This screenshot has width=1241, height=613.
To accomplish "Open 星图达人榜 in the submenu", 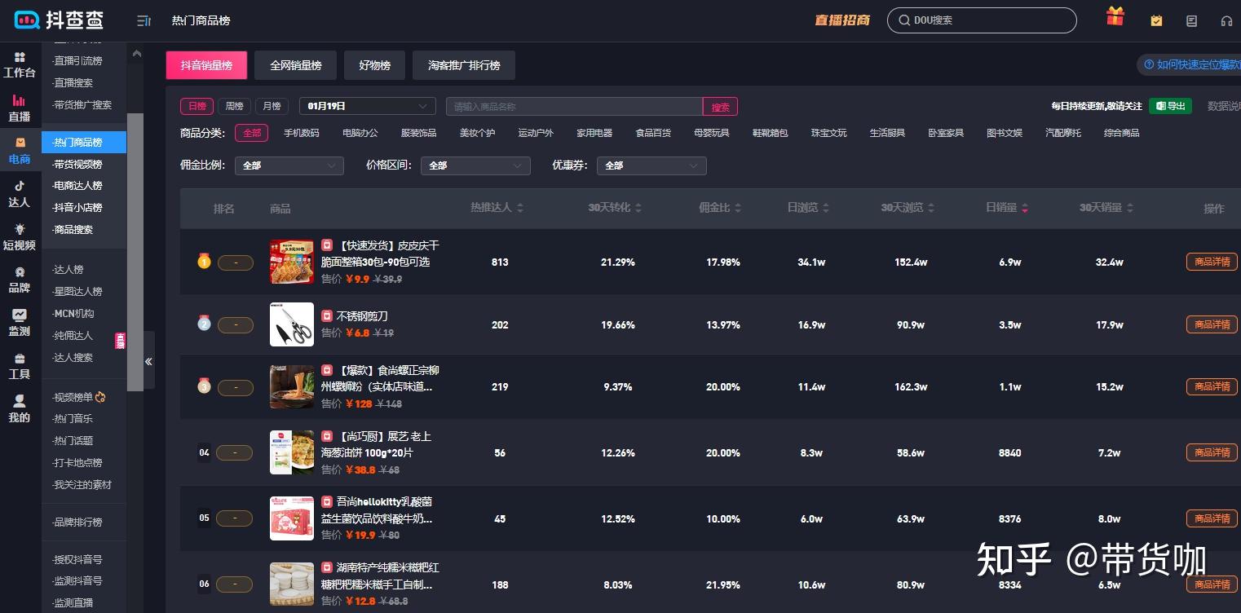I will (x=78, y=291).
